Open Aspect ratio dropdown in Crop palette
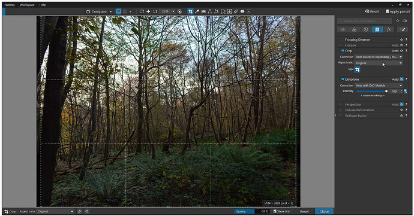Image resolution: width=414 pixels, height=216 pixels. [x=379, y=63]
